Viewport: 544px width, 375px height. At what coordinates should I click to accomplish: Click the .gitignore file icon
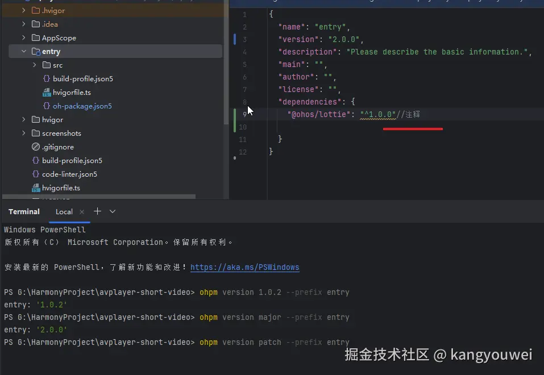click(36, 147)
